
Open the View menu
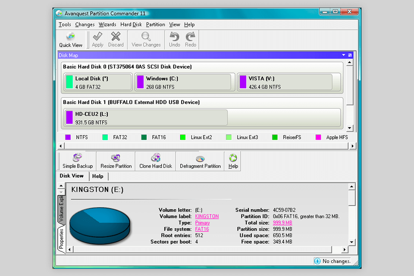point(175,25)
